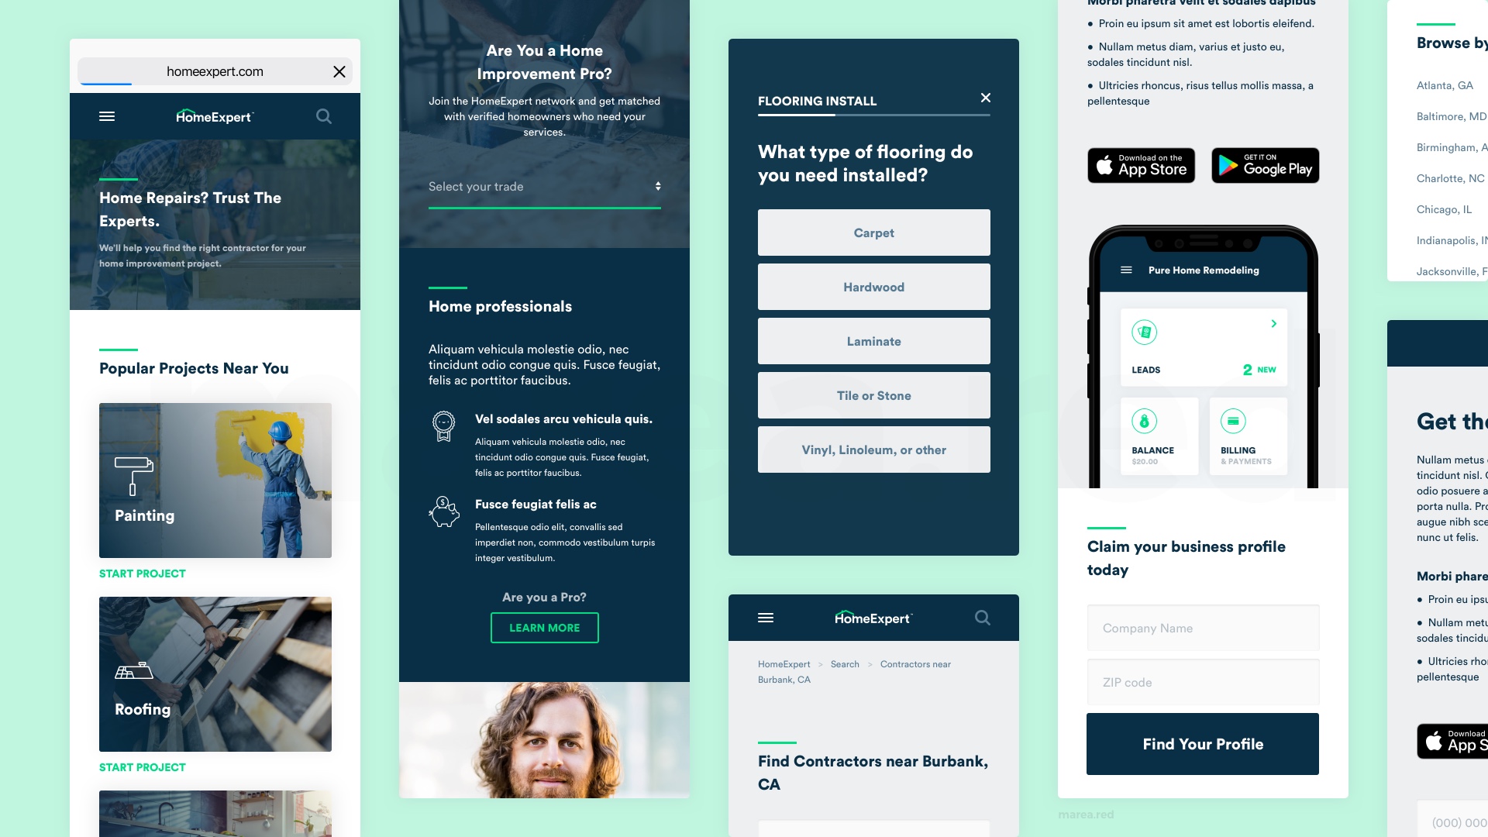Close the Flooring Install modal
Screen dimensions: 1488x837
click(985, 98)
